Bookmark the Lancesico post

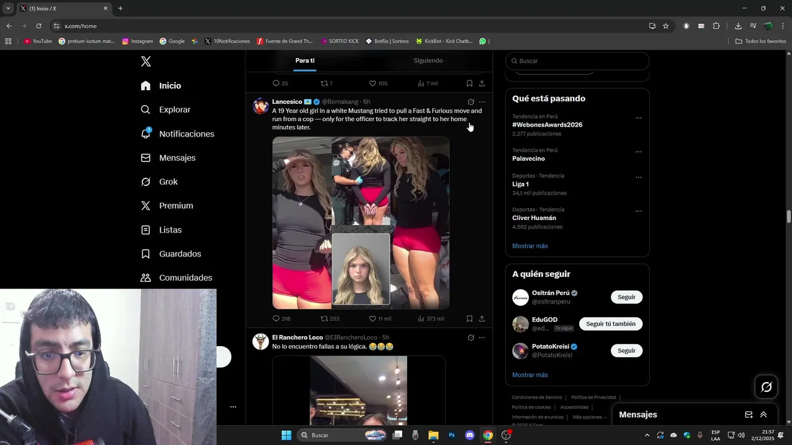click(x=469, y=319)
